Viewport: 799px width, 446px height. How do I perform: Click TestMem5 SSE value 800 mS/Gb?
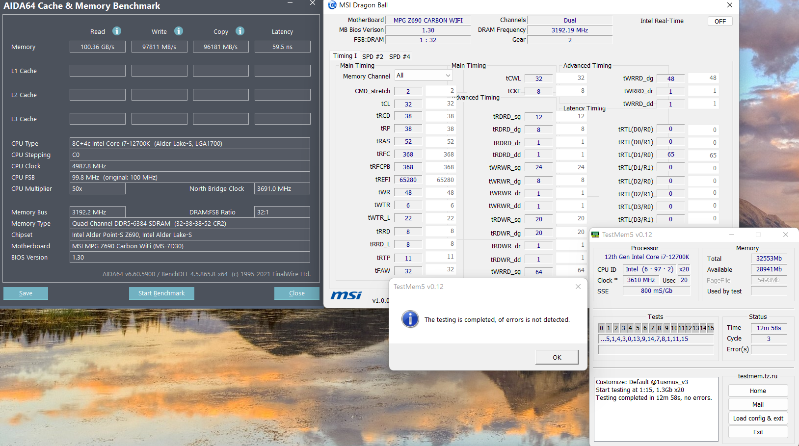(x=656, y=291)
